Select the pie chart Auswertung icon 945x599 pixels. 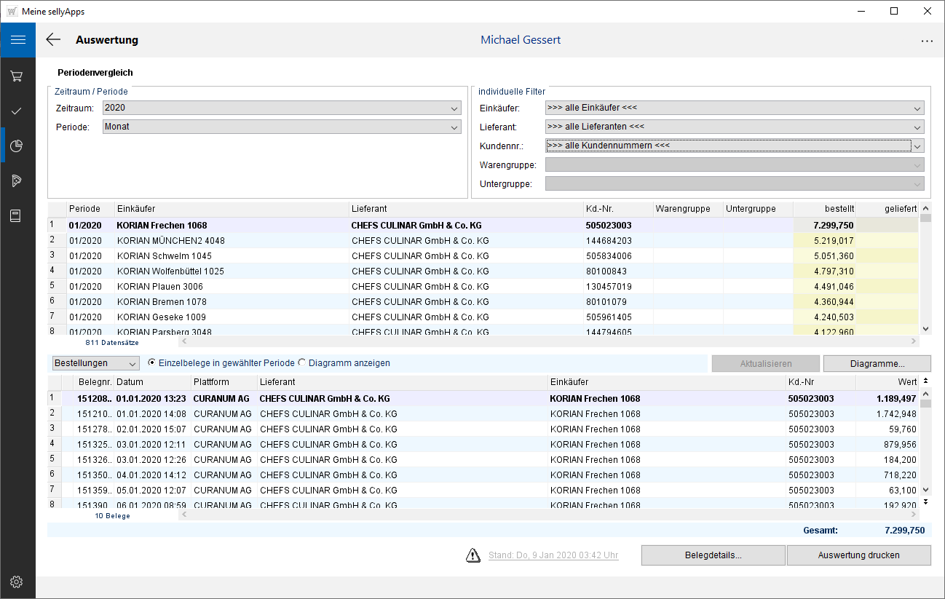17,146
